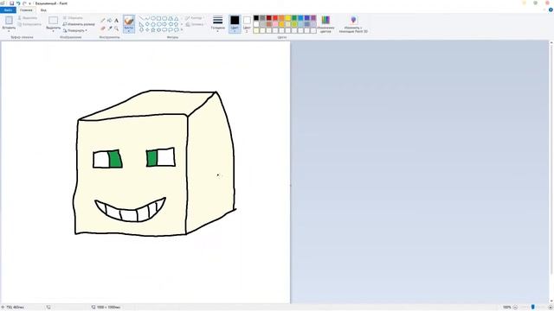Select the Color picker eyedropper tool
Viewport: 554px width, 311px height.
click(x=110, y=28)
